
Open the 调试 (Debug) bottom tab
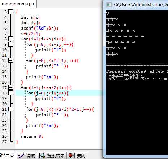point(27,155)
